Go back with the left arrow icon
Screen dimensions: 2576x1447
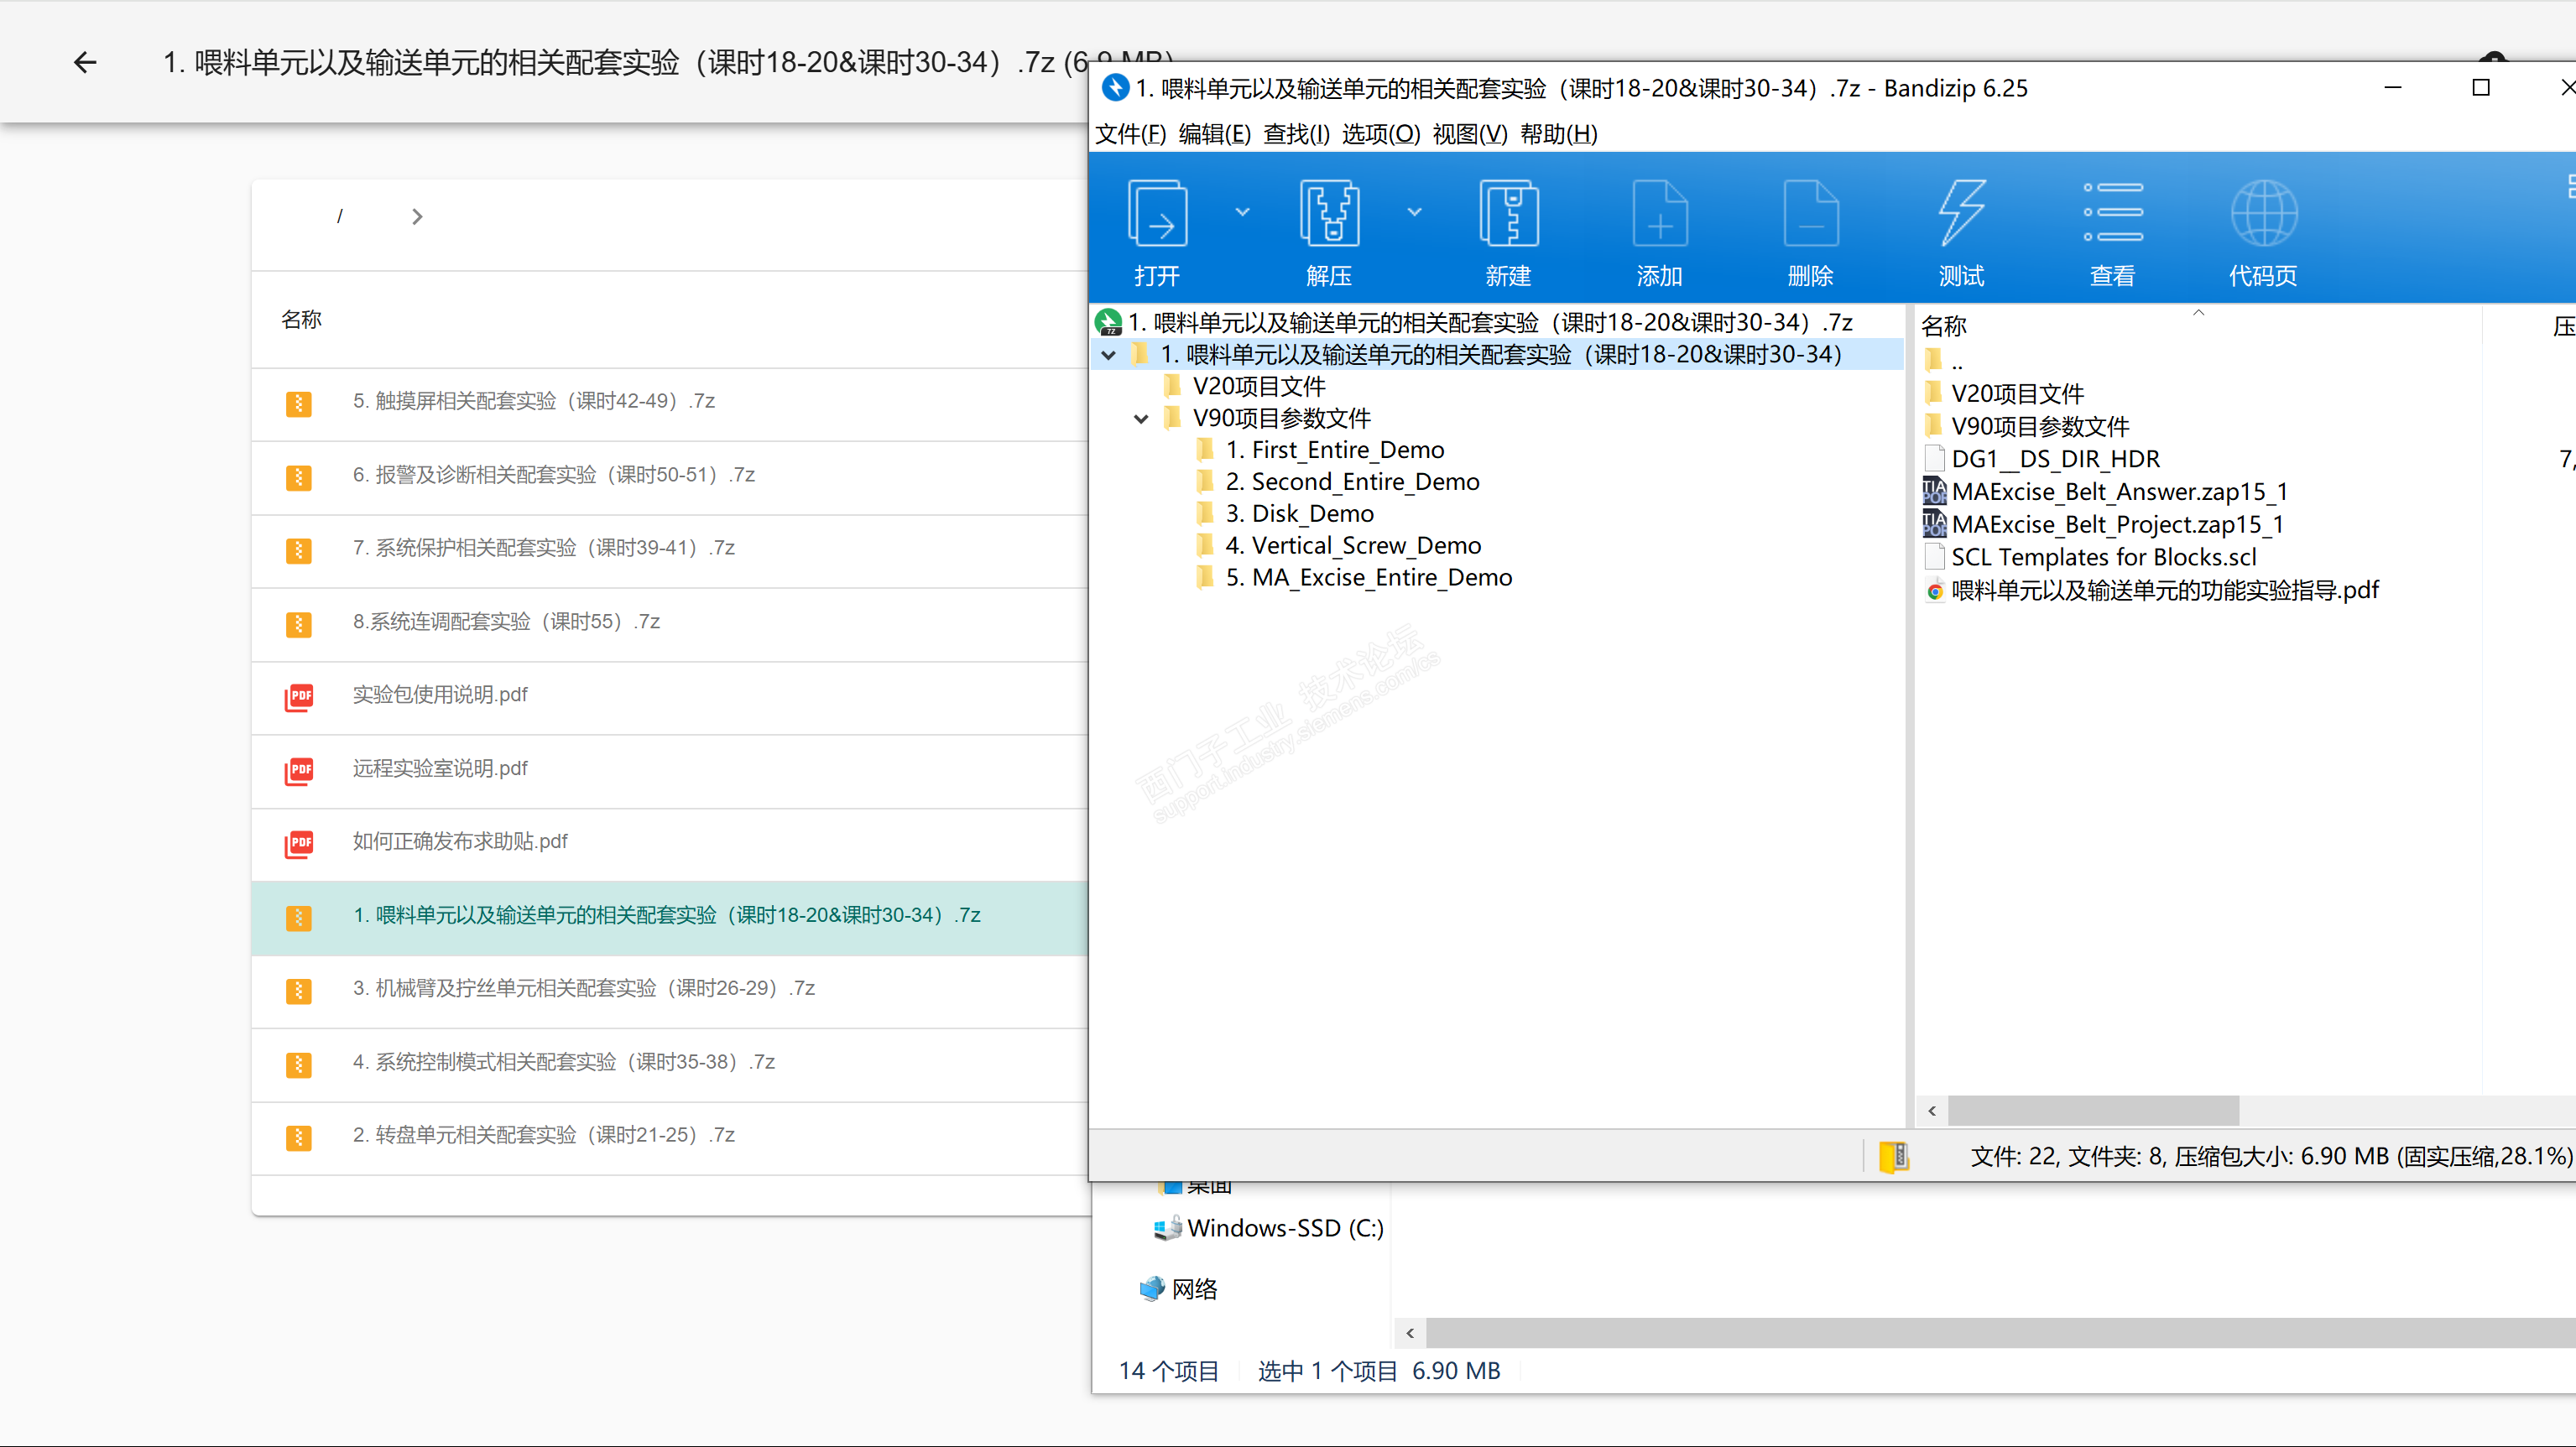click(x=85, y=63)
